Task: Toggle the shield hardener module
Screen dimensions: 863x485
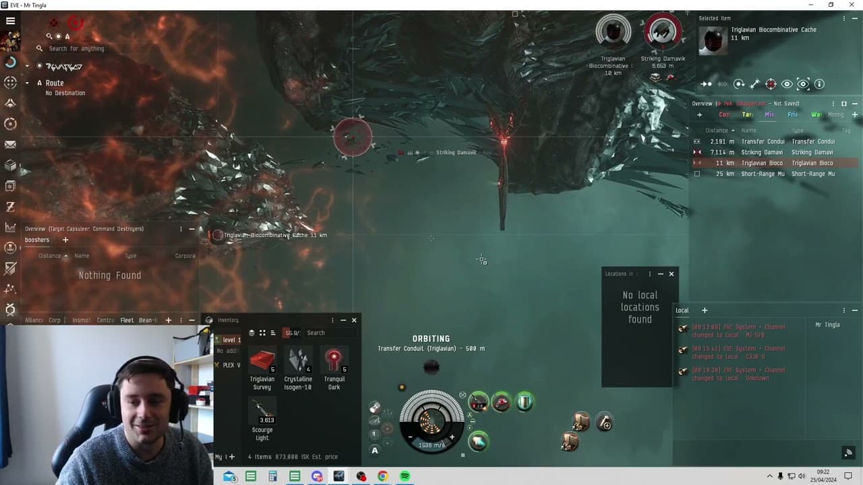Action: pos(525,403)
